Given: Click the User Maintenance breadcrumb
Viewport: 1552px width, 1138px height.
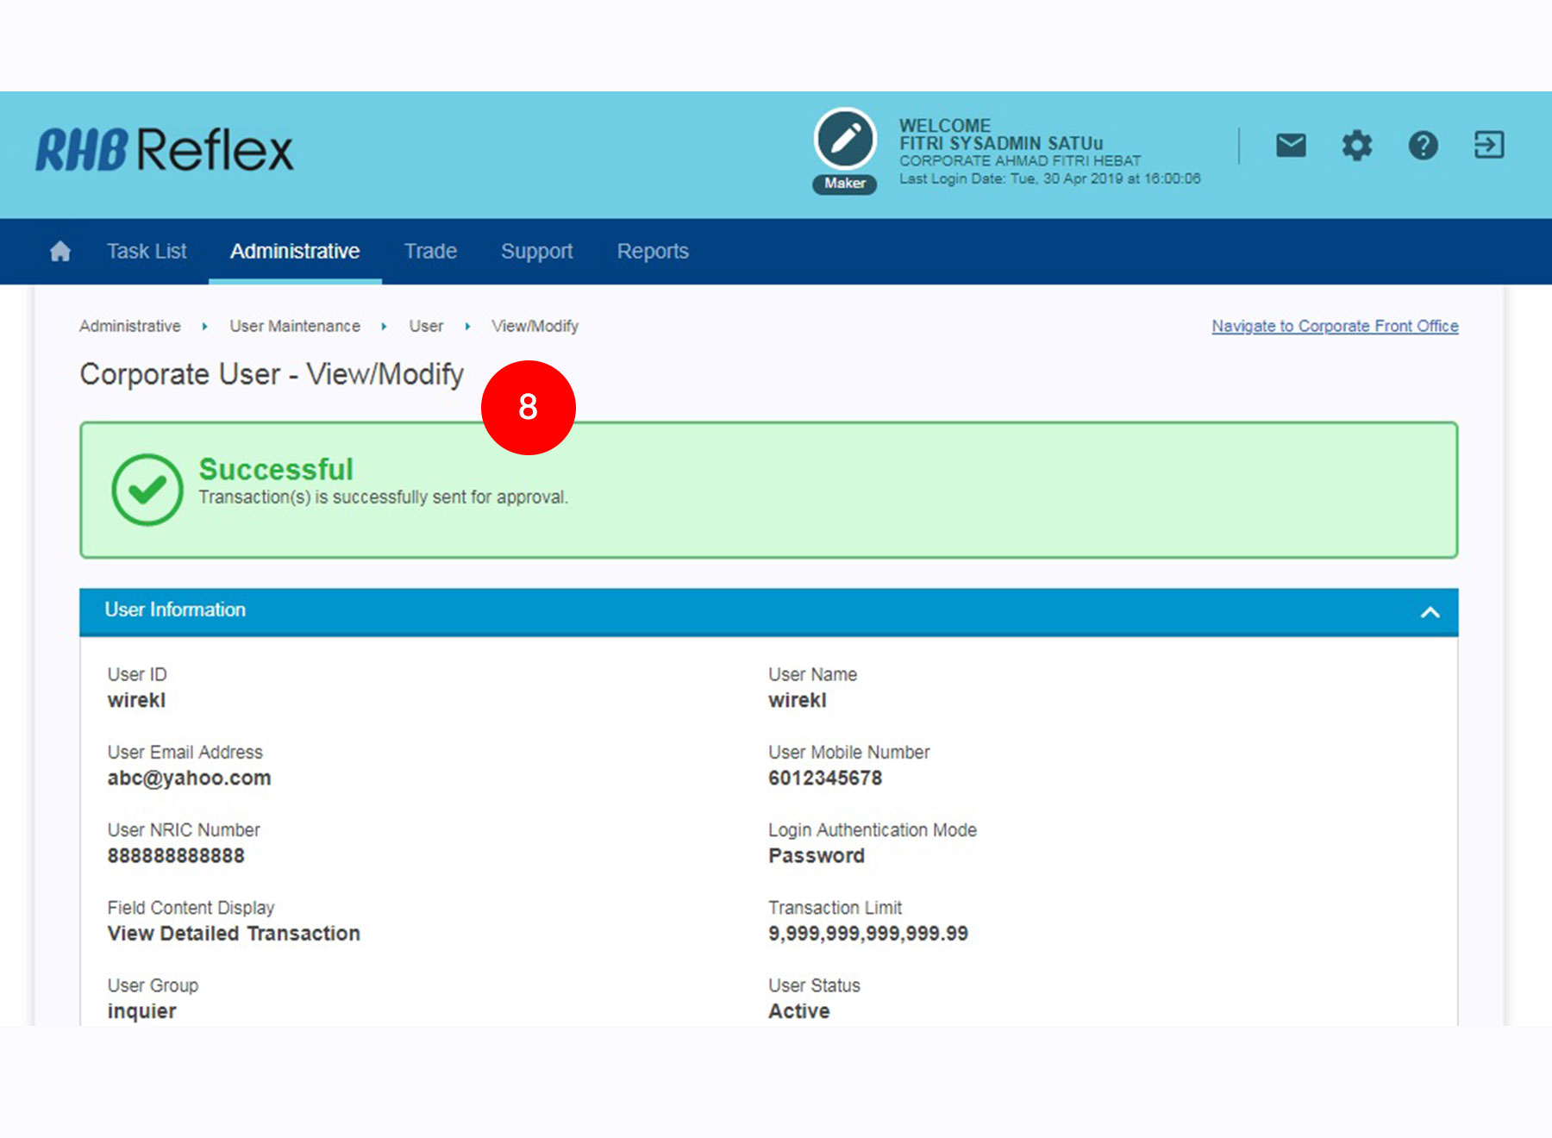Looking at the screenshot, I should pyautogui.click(x=295, y=327).
